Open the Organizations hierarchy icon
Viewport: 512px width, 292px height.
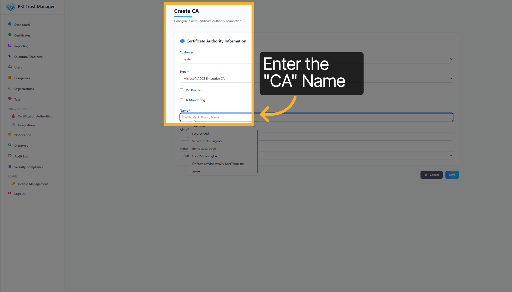coord(10,88)
